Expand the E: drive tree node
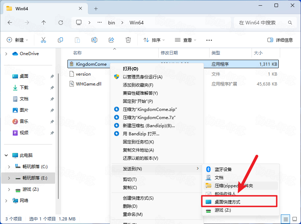This screenshot has height=224, width=301. tap(9, 178)
